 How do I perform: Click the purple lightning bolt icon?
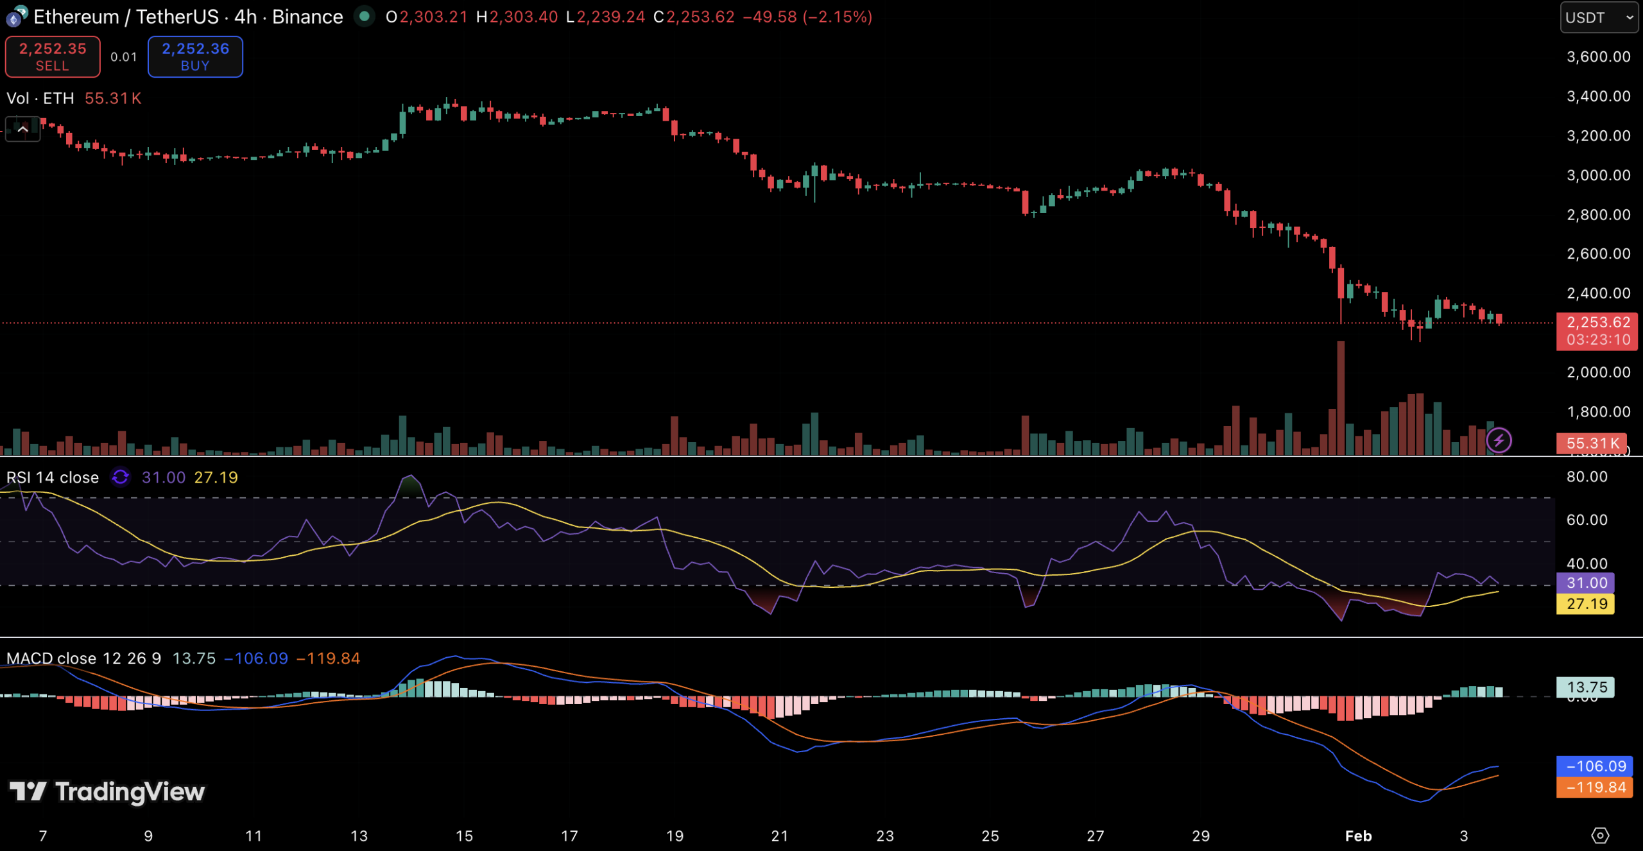click(x=1499, y=441)
